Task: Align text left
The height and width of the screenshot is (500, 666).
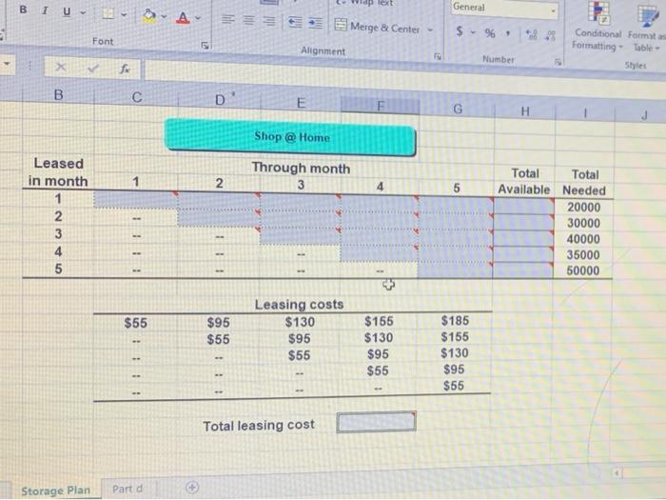Action: tap(228, 20)
